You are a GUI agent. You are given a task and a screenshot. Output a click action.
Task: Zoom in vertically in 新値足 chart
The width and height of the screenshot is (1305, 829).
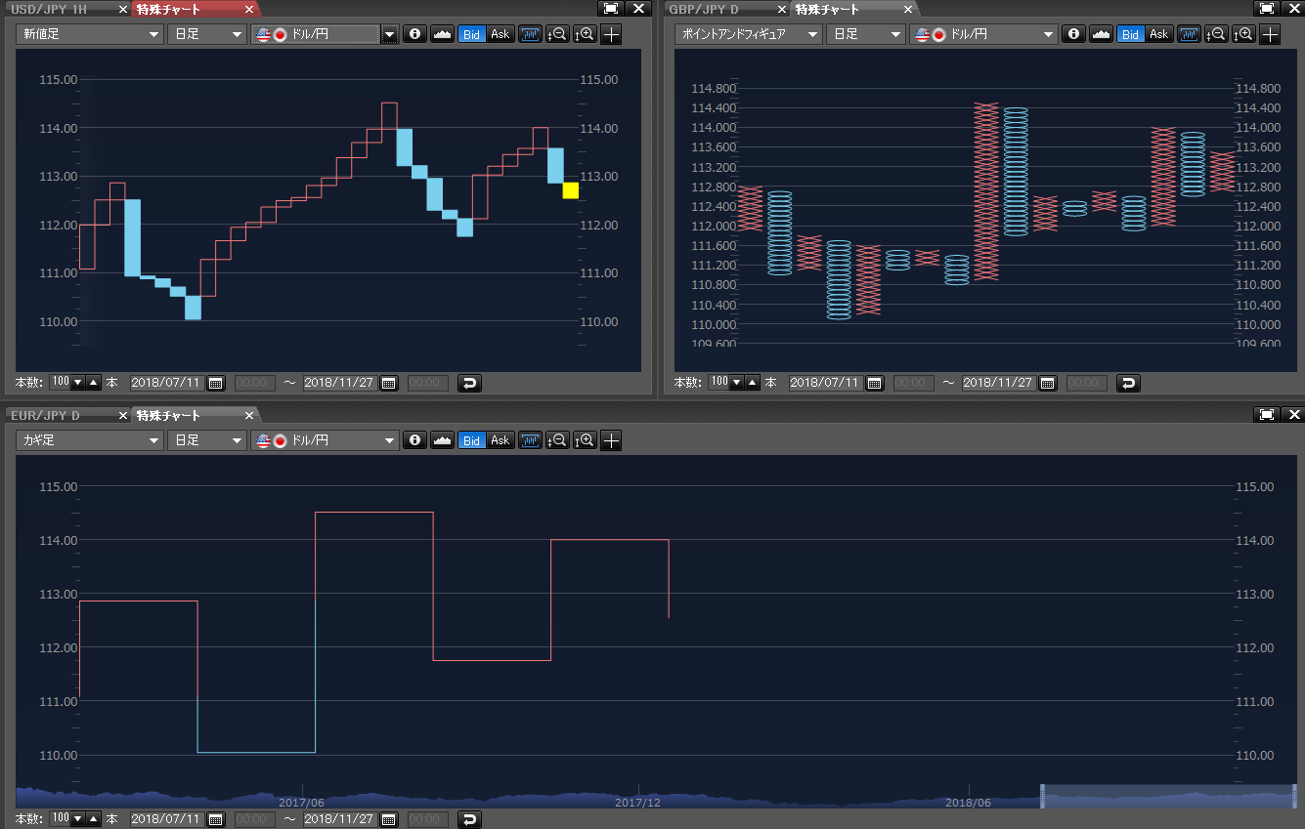click(x=585, y=34)
